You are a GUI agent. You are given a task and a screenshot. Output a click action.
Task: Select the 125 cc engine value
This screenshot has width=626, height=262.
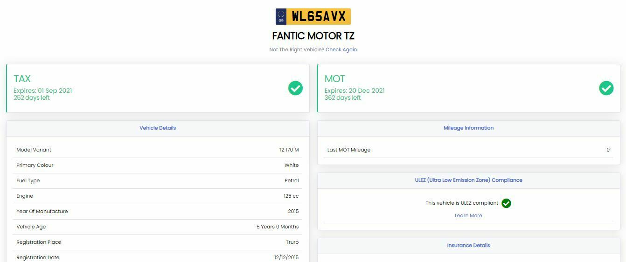click(291, 196)
